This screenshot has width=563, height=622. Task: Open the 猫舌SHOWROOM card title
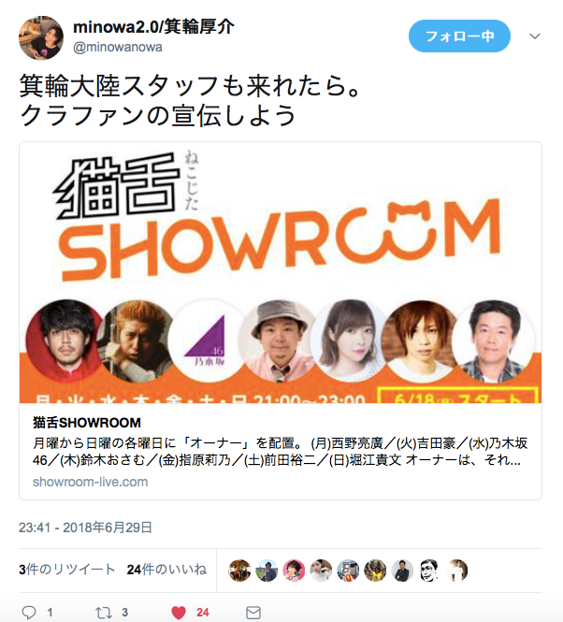pyautogui.click(x=87, y=423)
